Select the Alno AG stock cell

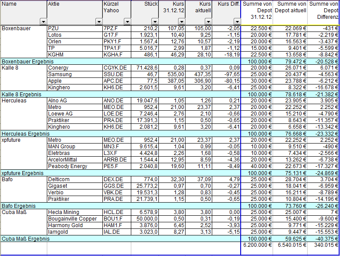[x=75, y=101]
